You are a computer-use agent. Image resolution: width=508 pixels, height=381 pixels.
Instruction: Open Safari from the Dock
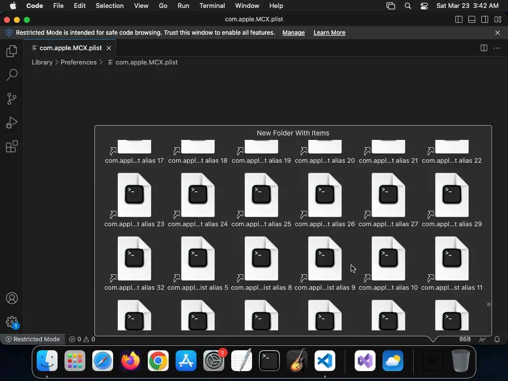coord(103,361)
